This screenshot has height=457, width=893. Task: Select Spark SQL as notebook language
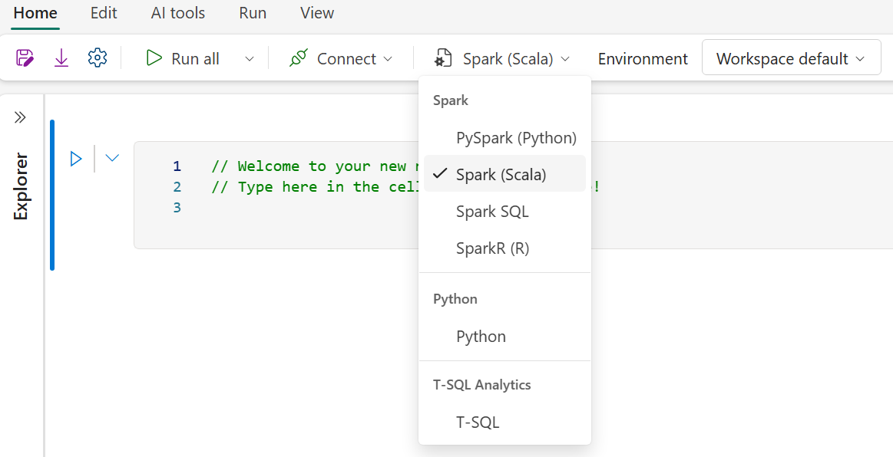tap(492, 212)
